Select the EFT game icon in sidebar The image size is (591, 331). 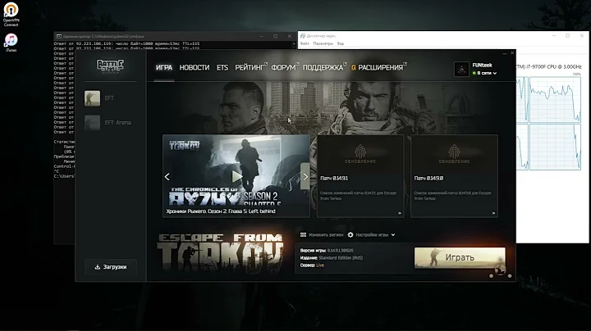(92, 98)
